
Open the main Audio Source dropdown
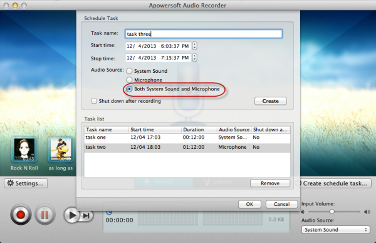tap(335, 230)
